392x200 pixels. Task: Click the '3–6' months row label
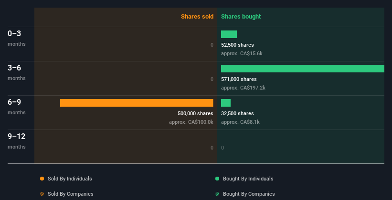coord(14,68)
